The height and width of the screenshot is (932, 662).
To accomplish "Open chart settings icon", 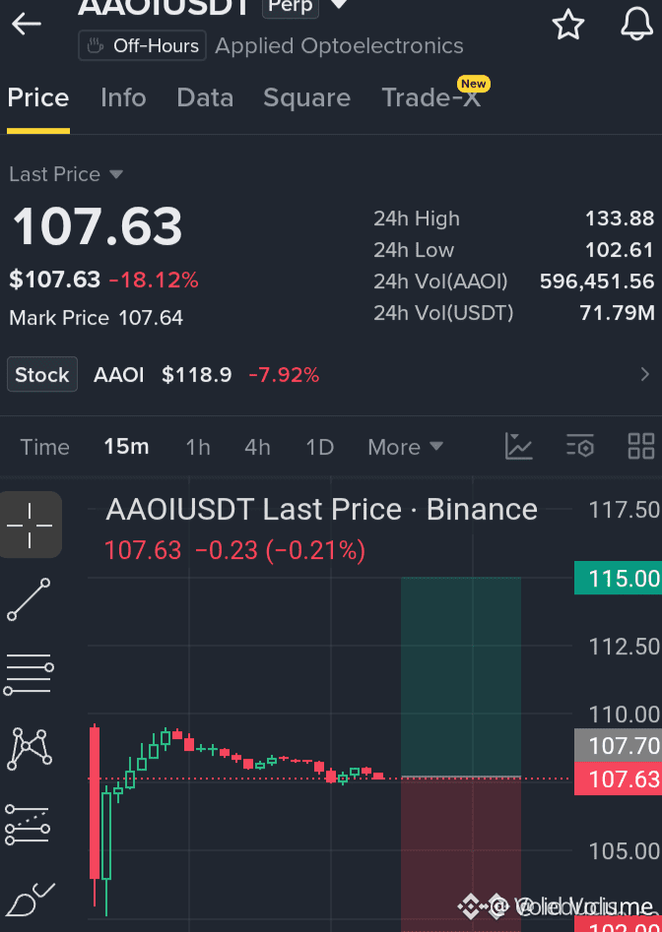I will [580, 447].
